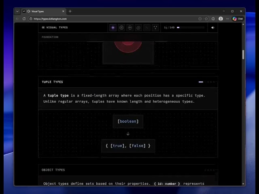Click the page vertical scrollbar thumb
Viewport: 259px width, 194px height.
[243, 55]
